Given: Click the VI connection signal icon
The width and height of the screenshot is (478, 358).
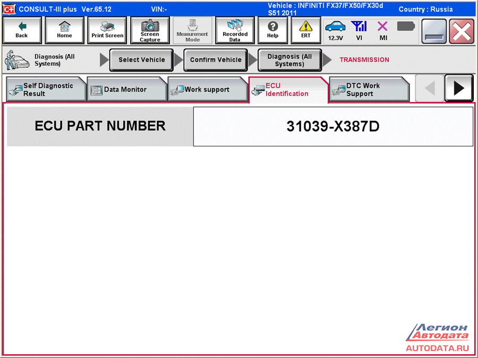Looking at the screenshot, I should pos(360,30).
